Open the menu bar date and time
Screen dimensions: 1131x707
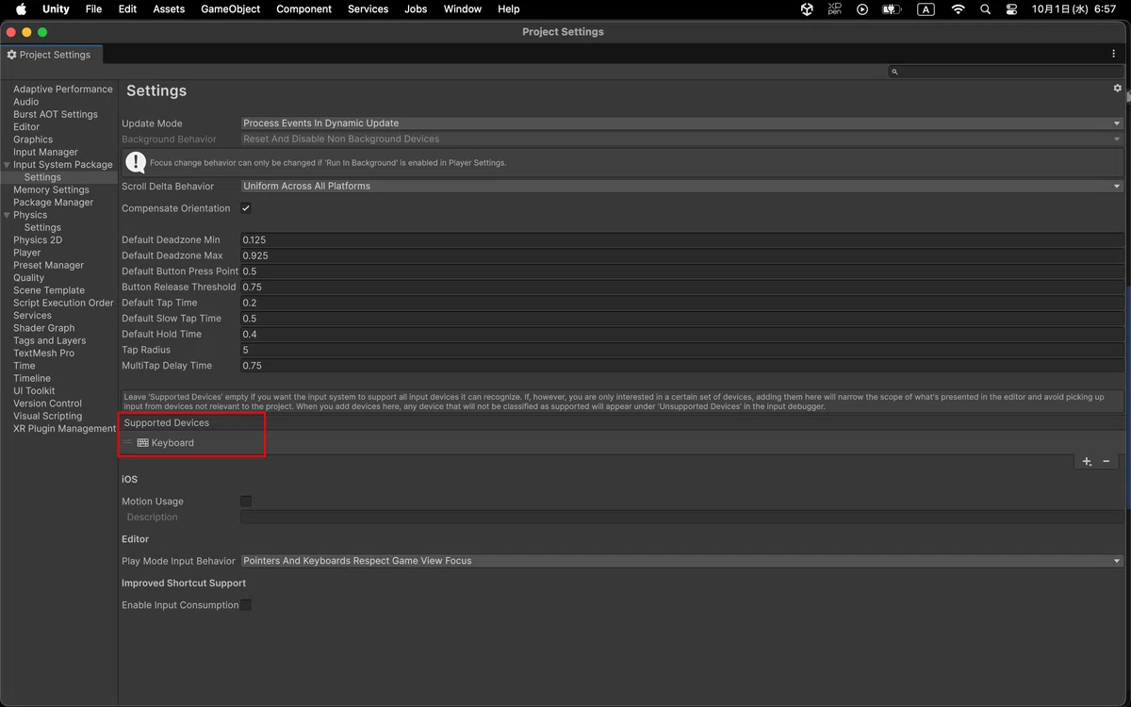1074,9
